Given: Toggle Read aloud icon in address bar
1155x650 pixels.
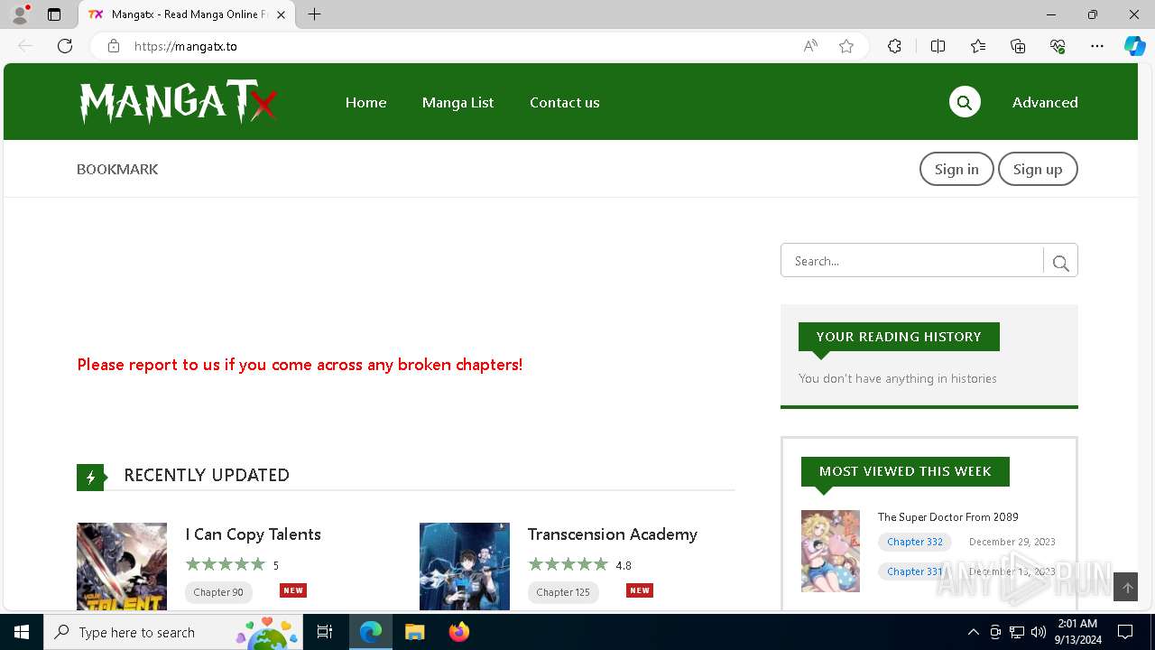Looking at the screenshot, I should click(x=810, y=46).
